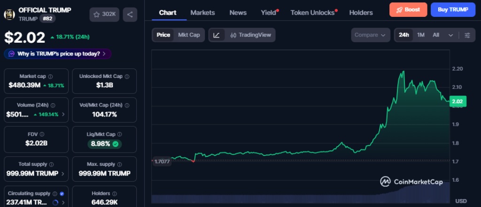Open 'Why is TRUMP's price up today?'
The image size is (481, 207).
tap(58, 54)
